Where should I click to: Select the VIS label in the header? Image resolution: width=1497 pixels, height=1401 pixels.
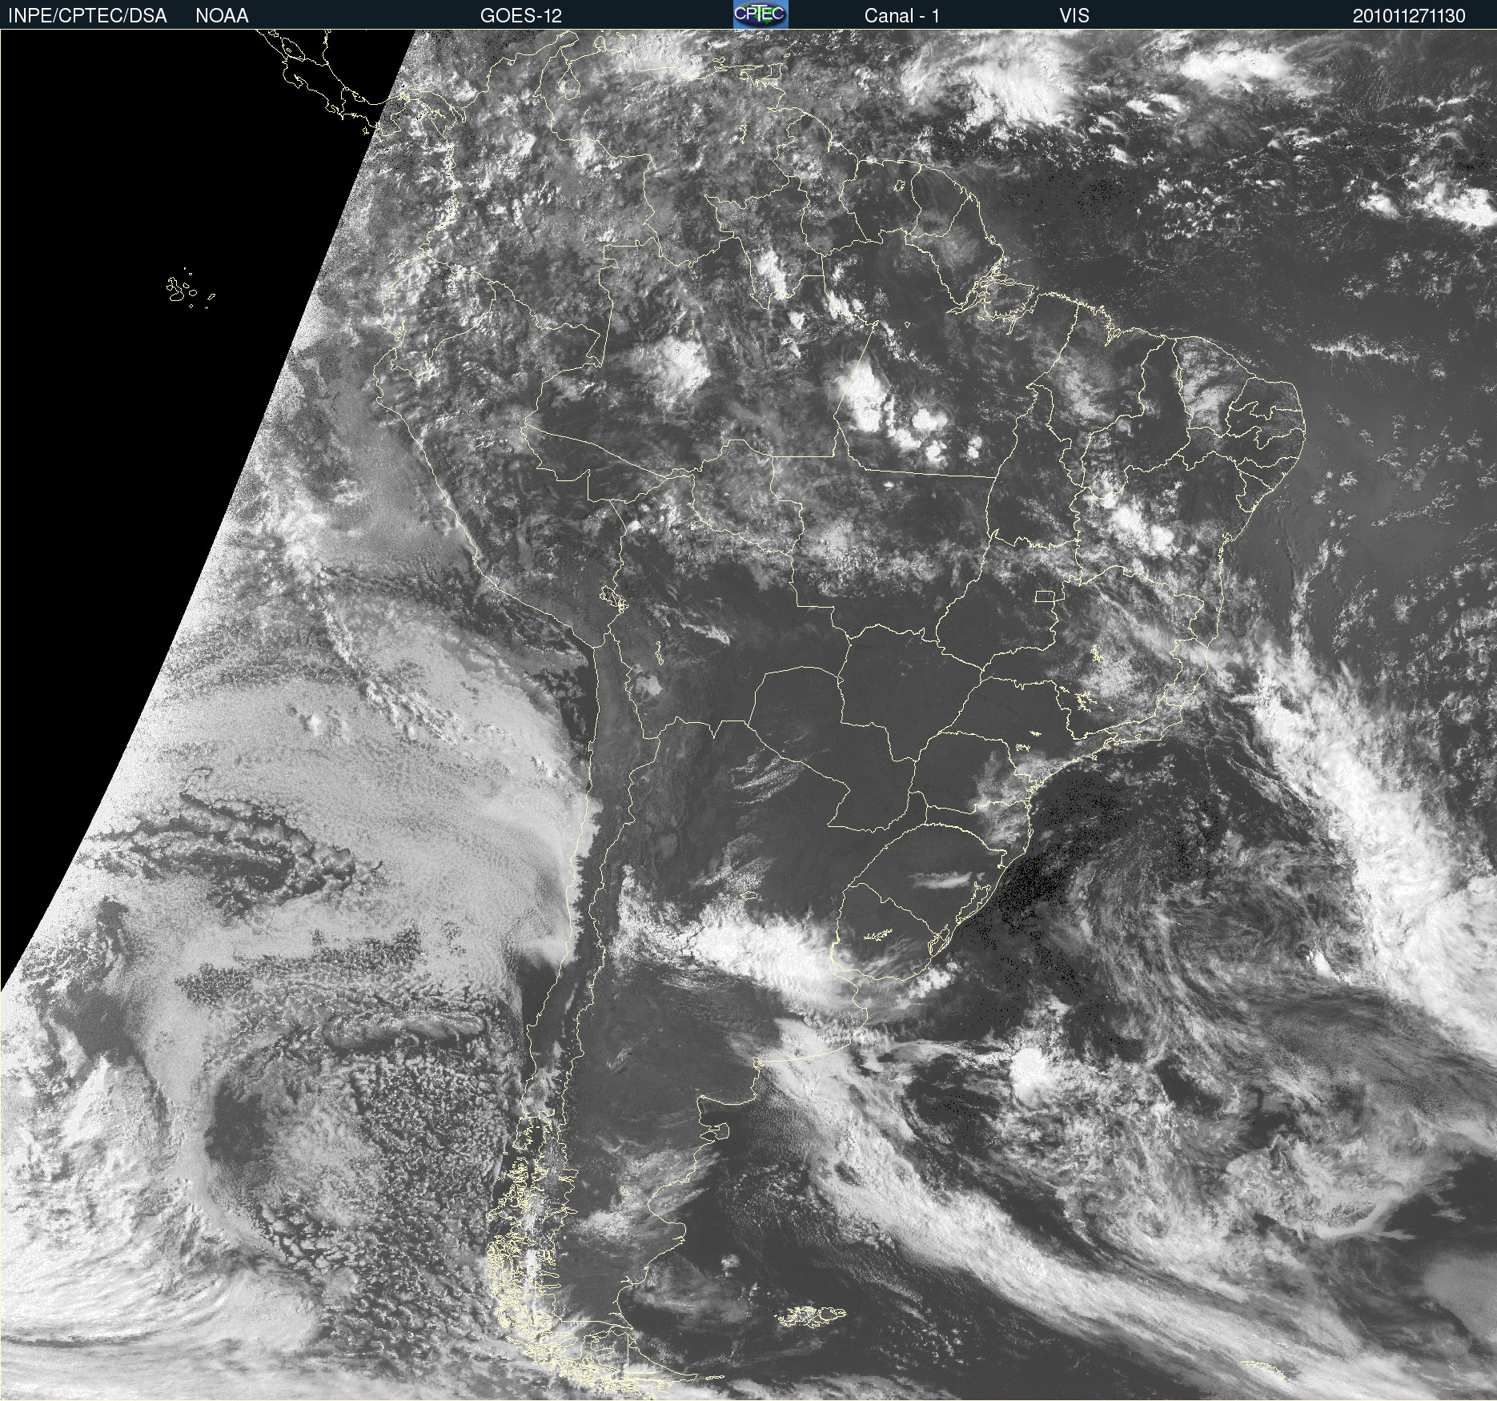point(1074,16)
